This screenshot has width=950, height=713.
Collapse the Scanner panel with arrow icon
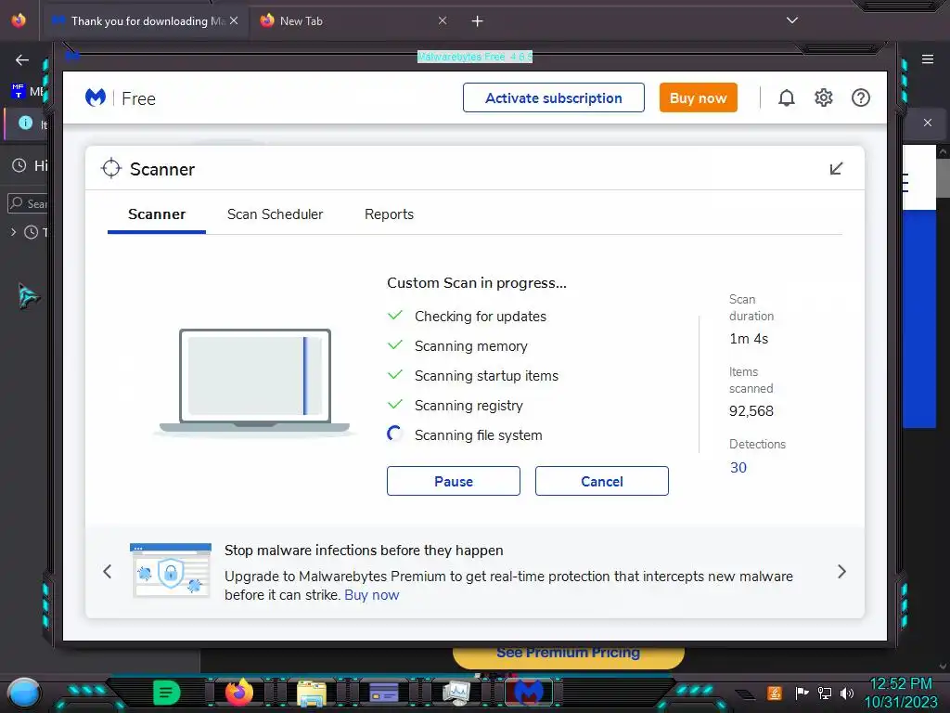click(x=836, y=169)
